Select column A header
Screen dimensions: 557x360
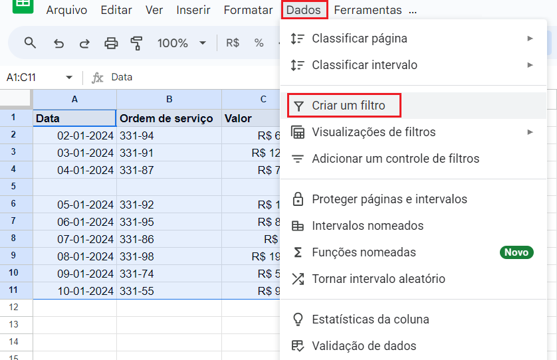[74, 100]
